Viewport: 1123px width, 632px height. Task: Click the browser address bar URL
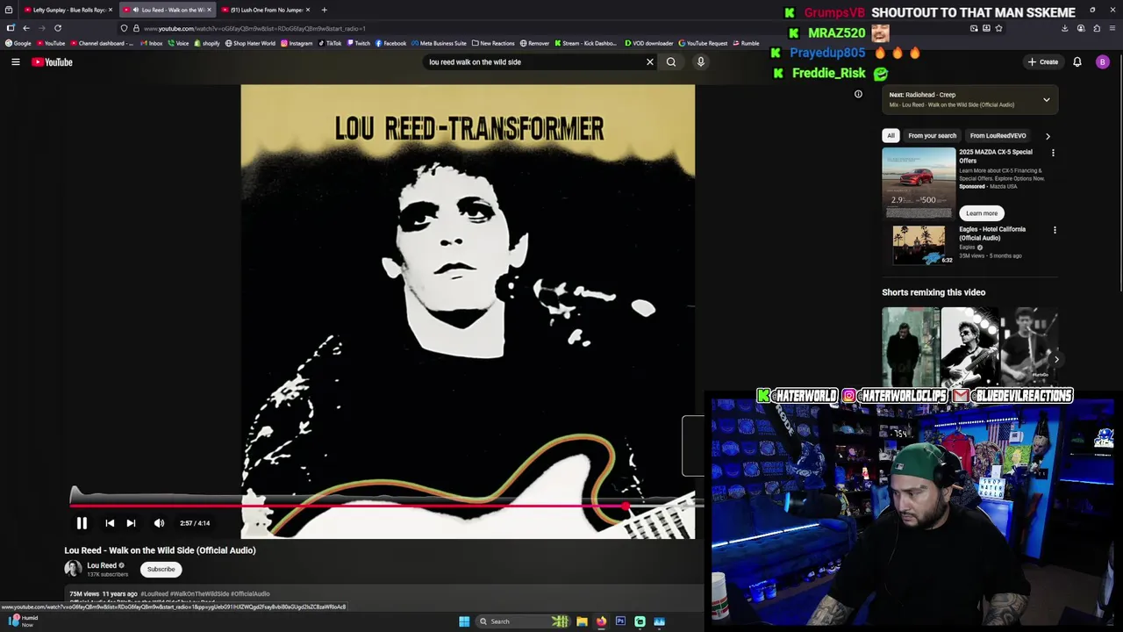pyautogui.click(x=254, y=28)
